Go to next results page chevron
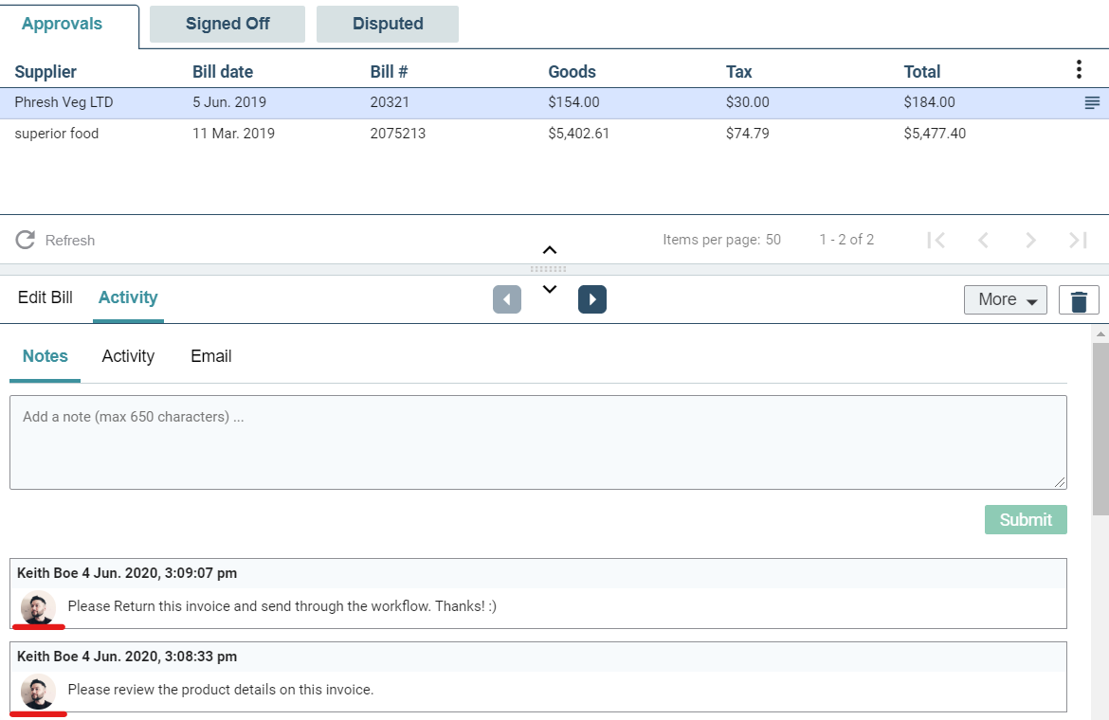 point(1030,241)
